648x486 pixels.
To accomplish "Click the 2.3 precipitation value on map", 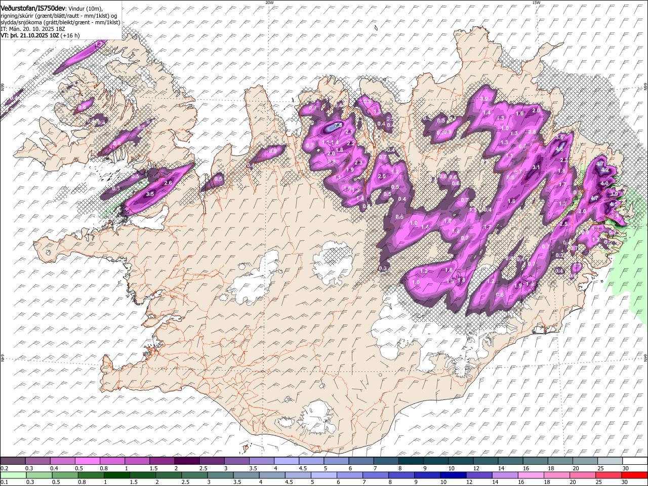I will coord(358,163).
